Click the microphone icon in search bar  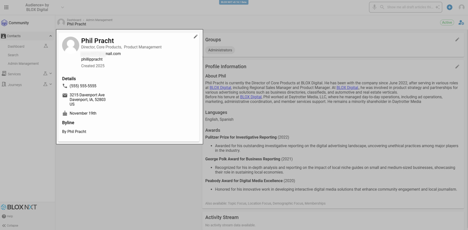point(374,7)
